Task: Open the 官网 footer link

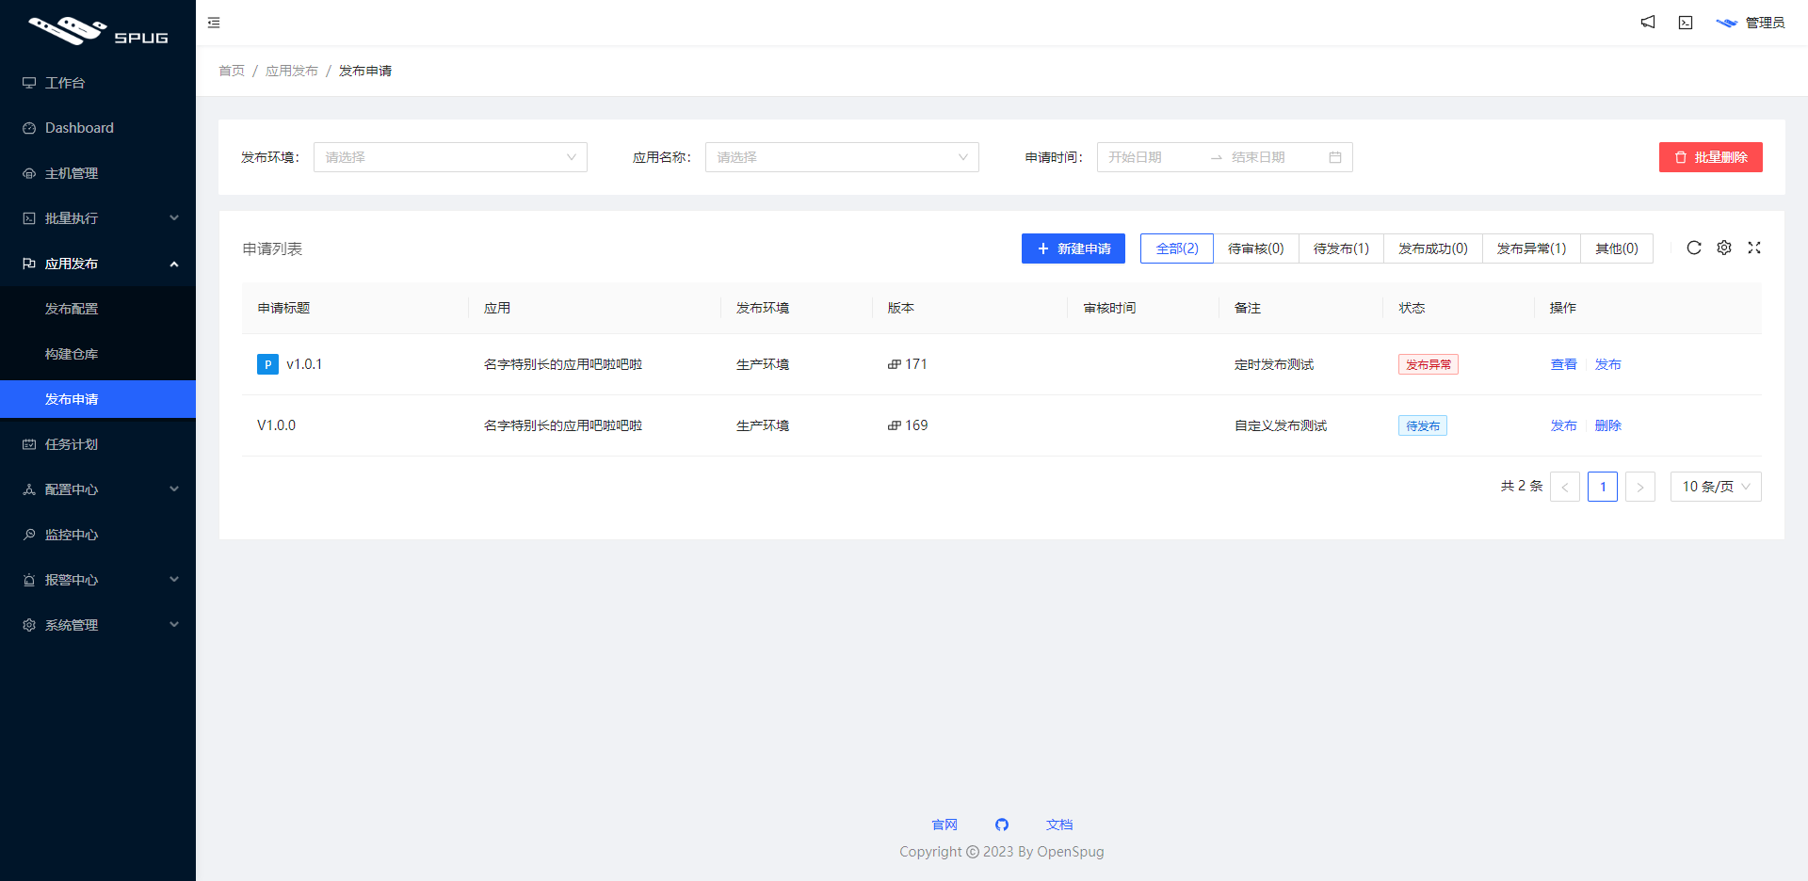Action: (x=944, y=825)
